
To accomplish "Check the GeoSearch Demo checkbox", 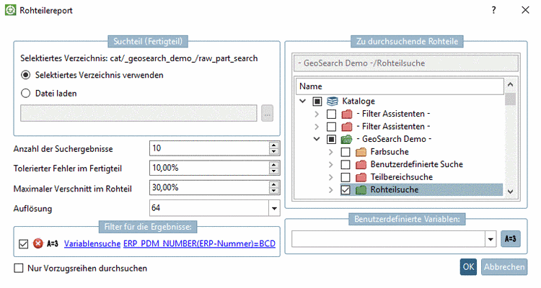I will pyautogui.click(x=331, y=139).
